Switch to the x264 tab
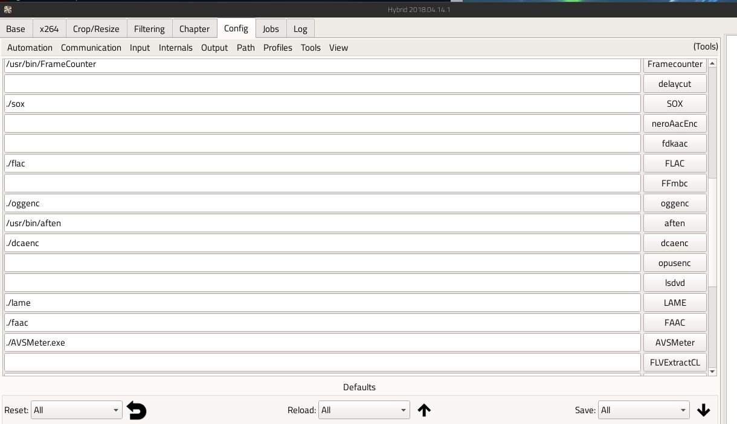The height and width of the screenshot is (424, 737). [x=49, y=29]
